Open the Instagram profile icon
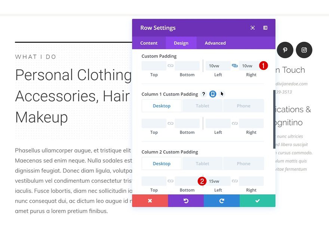 304,50
